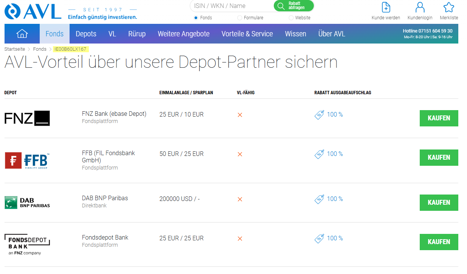Open the Weitere Angebote menu

pyautogui.click(x=183, y=34)
